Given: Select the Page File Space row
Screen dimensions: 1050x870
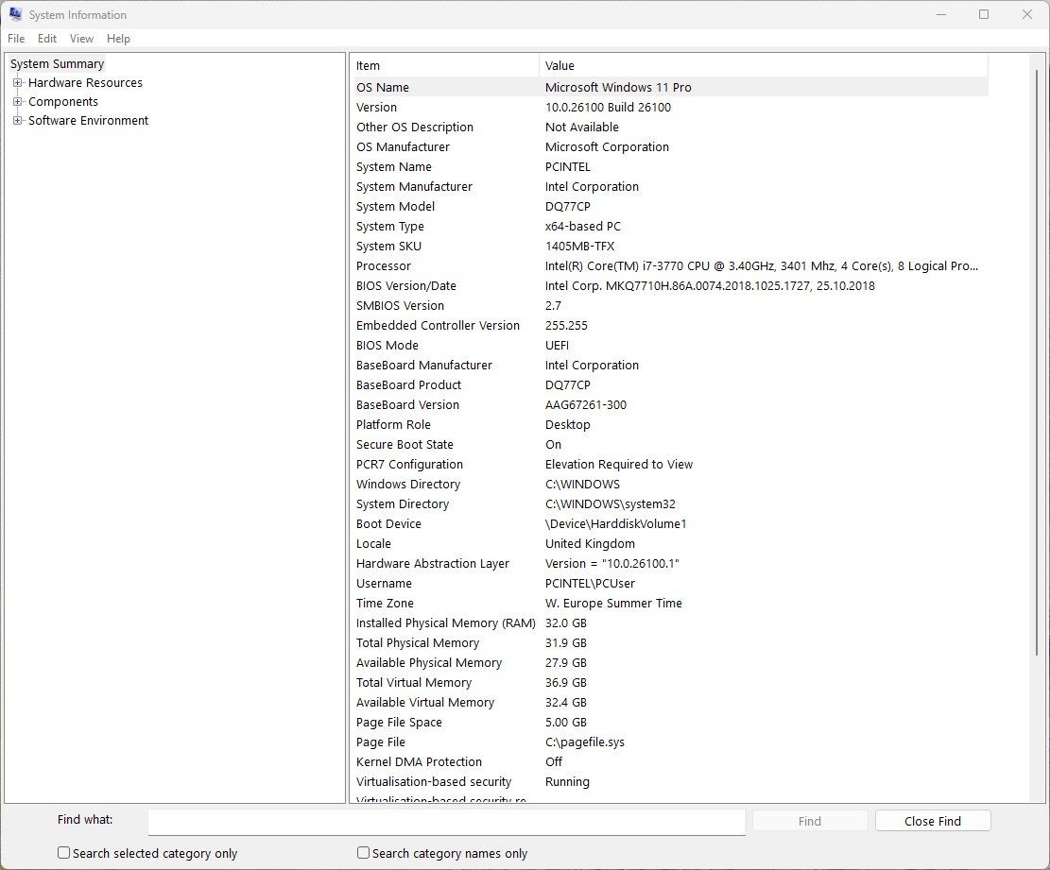Looking at the screenshot, I should point(671,723).
